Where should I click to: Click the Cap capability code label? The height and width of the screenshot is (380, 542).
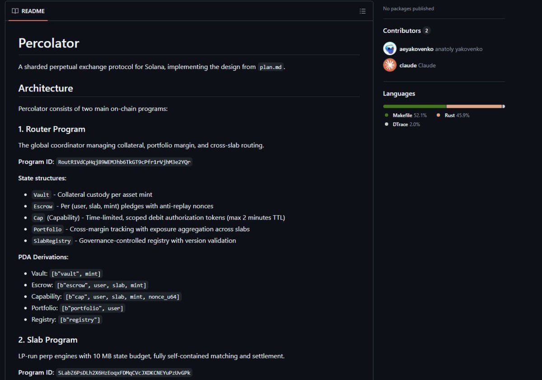tap(38, 218)
